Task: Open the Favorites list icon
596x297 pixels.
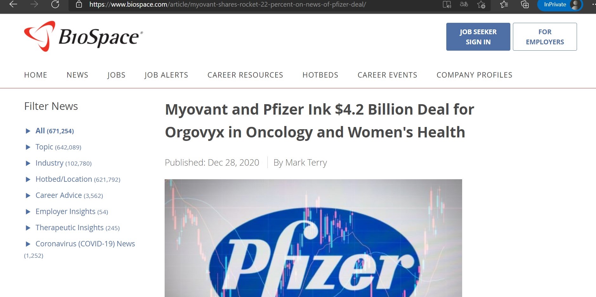Action: (504, 4)
